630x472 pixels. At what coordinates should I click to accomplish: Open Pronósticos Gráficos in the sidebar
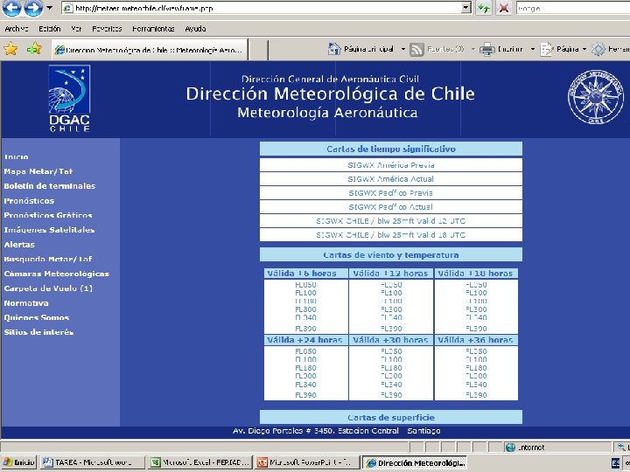pos(48,215)
